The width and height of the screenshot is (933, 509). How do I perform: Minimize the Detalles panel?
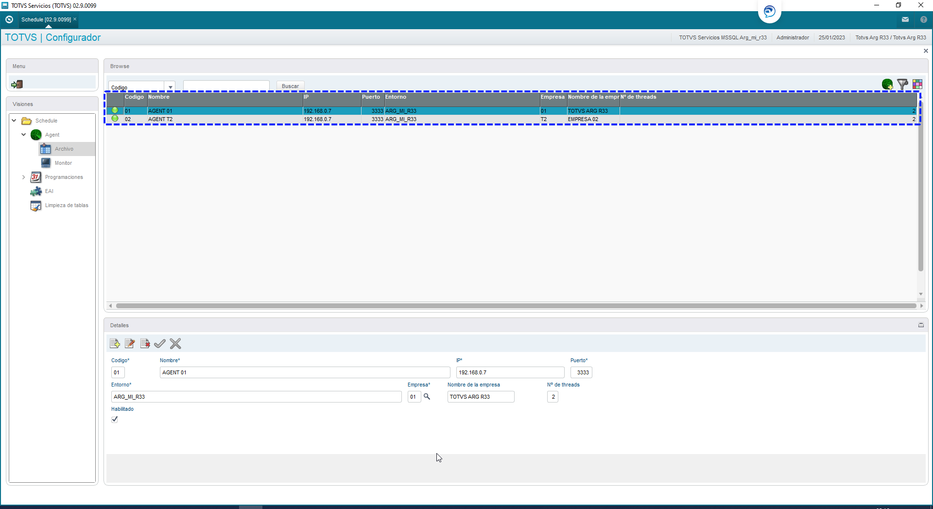(921, 325)
